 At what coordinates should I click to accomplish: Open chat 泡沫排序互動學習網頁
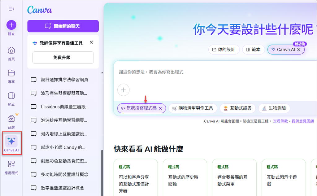pos(63,120)
